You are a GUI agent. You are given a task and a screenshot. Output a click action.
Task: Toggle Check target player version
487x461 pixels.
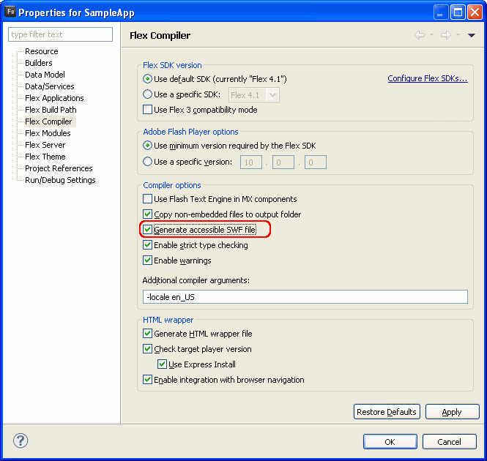[147, 348]
